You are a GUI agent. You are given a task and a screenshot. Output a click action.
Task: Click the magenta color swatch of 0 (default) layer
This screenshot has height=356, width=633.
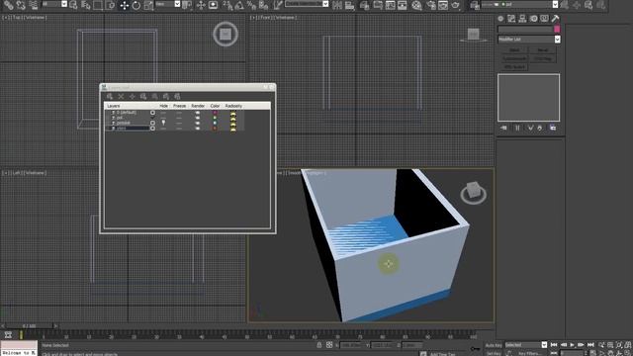click(215, 113)
